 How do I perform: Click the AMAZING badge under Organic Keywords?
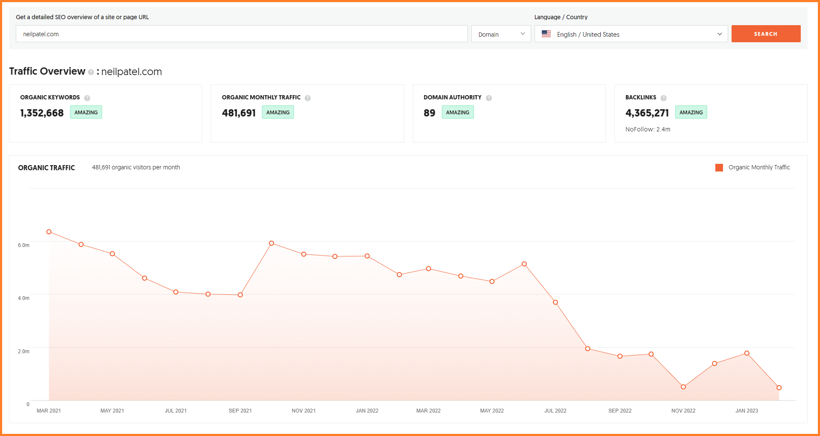86,112
